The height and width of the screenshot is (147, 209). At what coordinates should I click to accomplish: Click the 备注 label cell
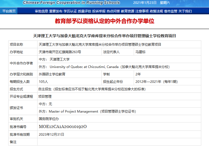point(23,142)
